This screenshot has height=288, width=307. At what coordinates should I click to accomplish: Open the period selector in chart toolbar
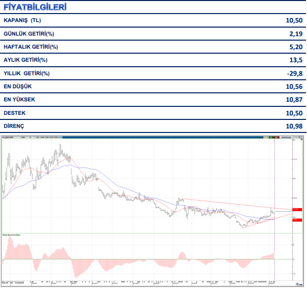[x=23, y=136]
